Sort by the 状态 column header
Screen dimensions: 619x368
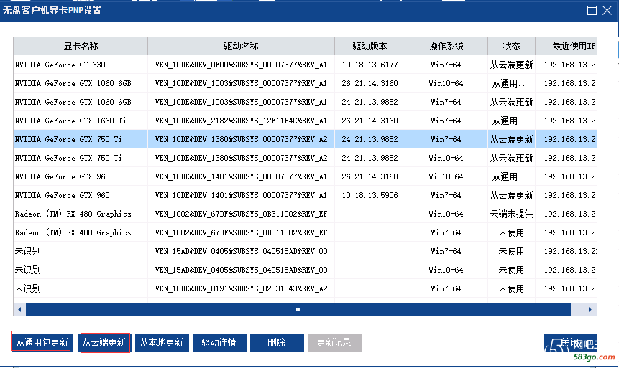pos(511,46)
